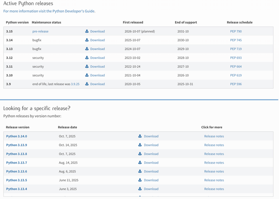
Task: Click Download text link for Python 3.11 row
Action: 98,66
